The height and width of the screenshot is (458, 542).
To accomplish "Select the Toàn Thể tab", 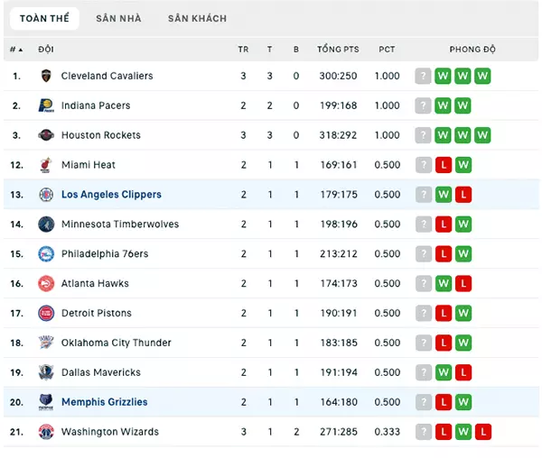I will click(x=46, y=18).
